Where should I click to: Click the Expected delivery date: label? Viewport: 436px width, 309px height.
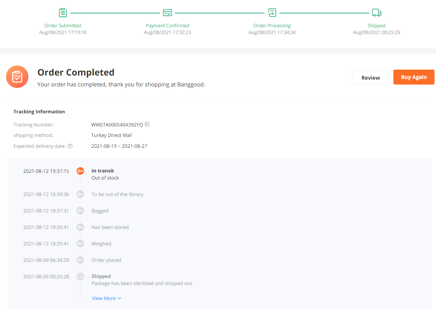(x=40, y=146)
